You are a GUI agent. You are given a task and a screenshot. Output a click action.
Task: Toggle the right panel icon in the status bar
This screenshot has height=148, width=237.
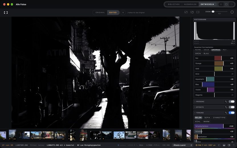(229, 145)
